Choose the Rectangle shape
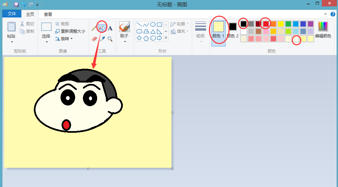Viewport: 338px width, 187px height. tap(159, 25)
